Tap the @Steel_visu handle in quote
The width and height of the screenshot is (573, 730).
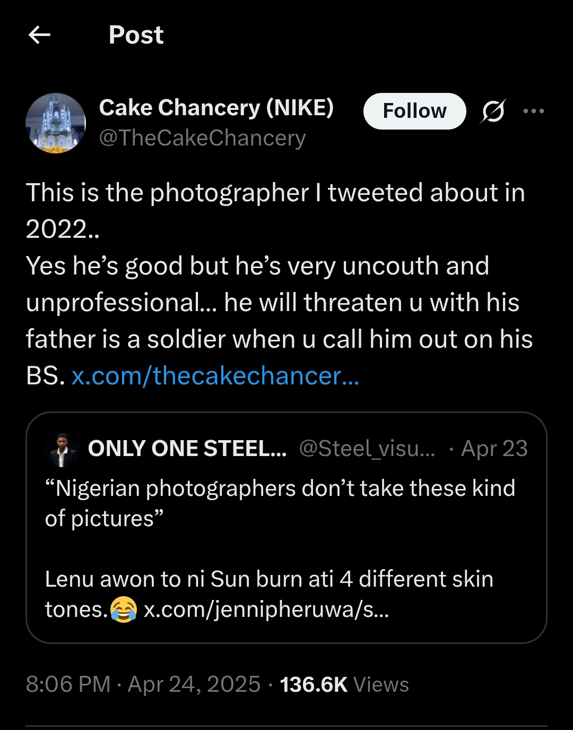point(367,449)
